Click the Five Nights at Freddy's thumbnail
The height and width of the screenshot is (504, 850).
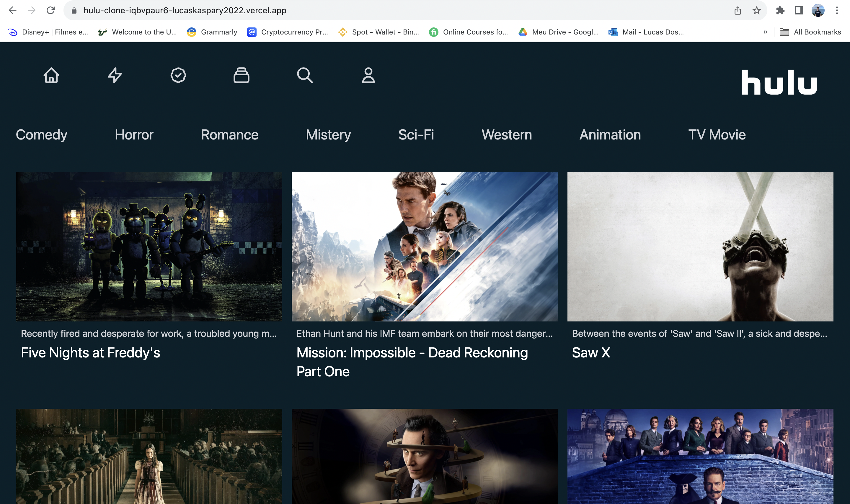tap(149, 246)
